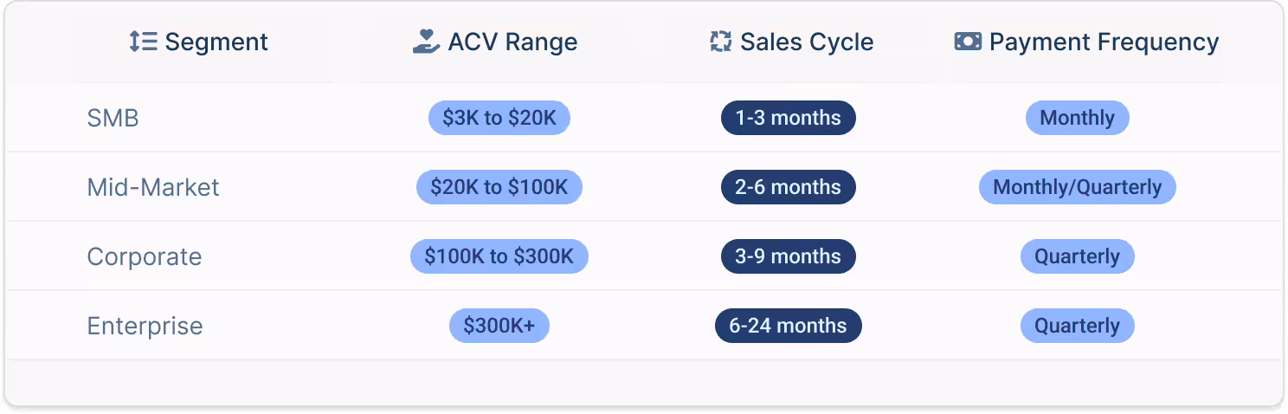Click the Mid-Market segment row label
The height and width of the screenshot is (414, 1288).
153,187
